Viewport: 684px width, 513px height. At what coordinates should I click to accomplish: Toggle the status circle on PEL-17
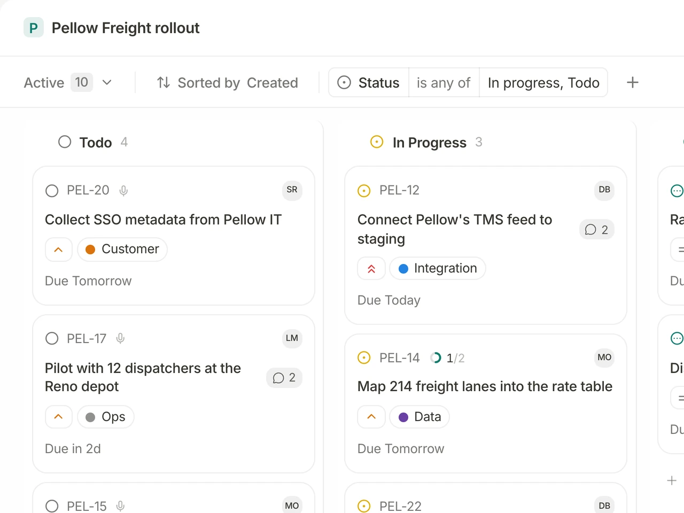point(52,339)
